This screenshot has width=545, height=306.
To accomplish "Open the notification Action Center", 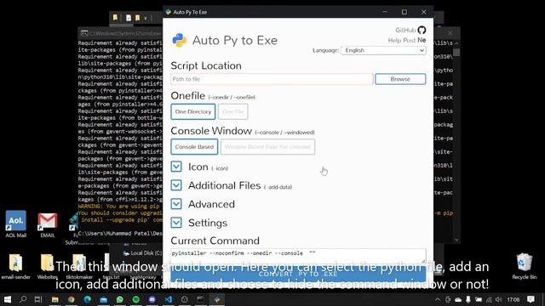I will pyautogui.click(x=531, y=299).
